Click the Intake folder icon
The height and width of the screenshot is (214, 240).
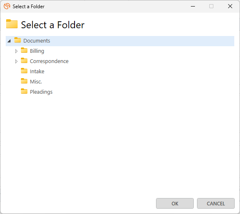point(24,71)
